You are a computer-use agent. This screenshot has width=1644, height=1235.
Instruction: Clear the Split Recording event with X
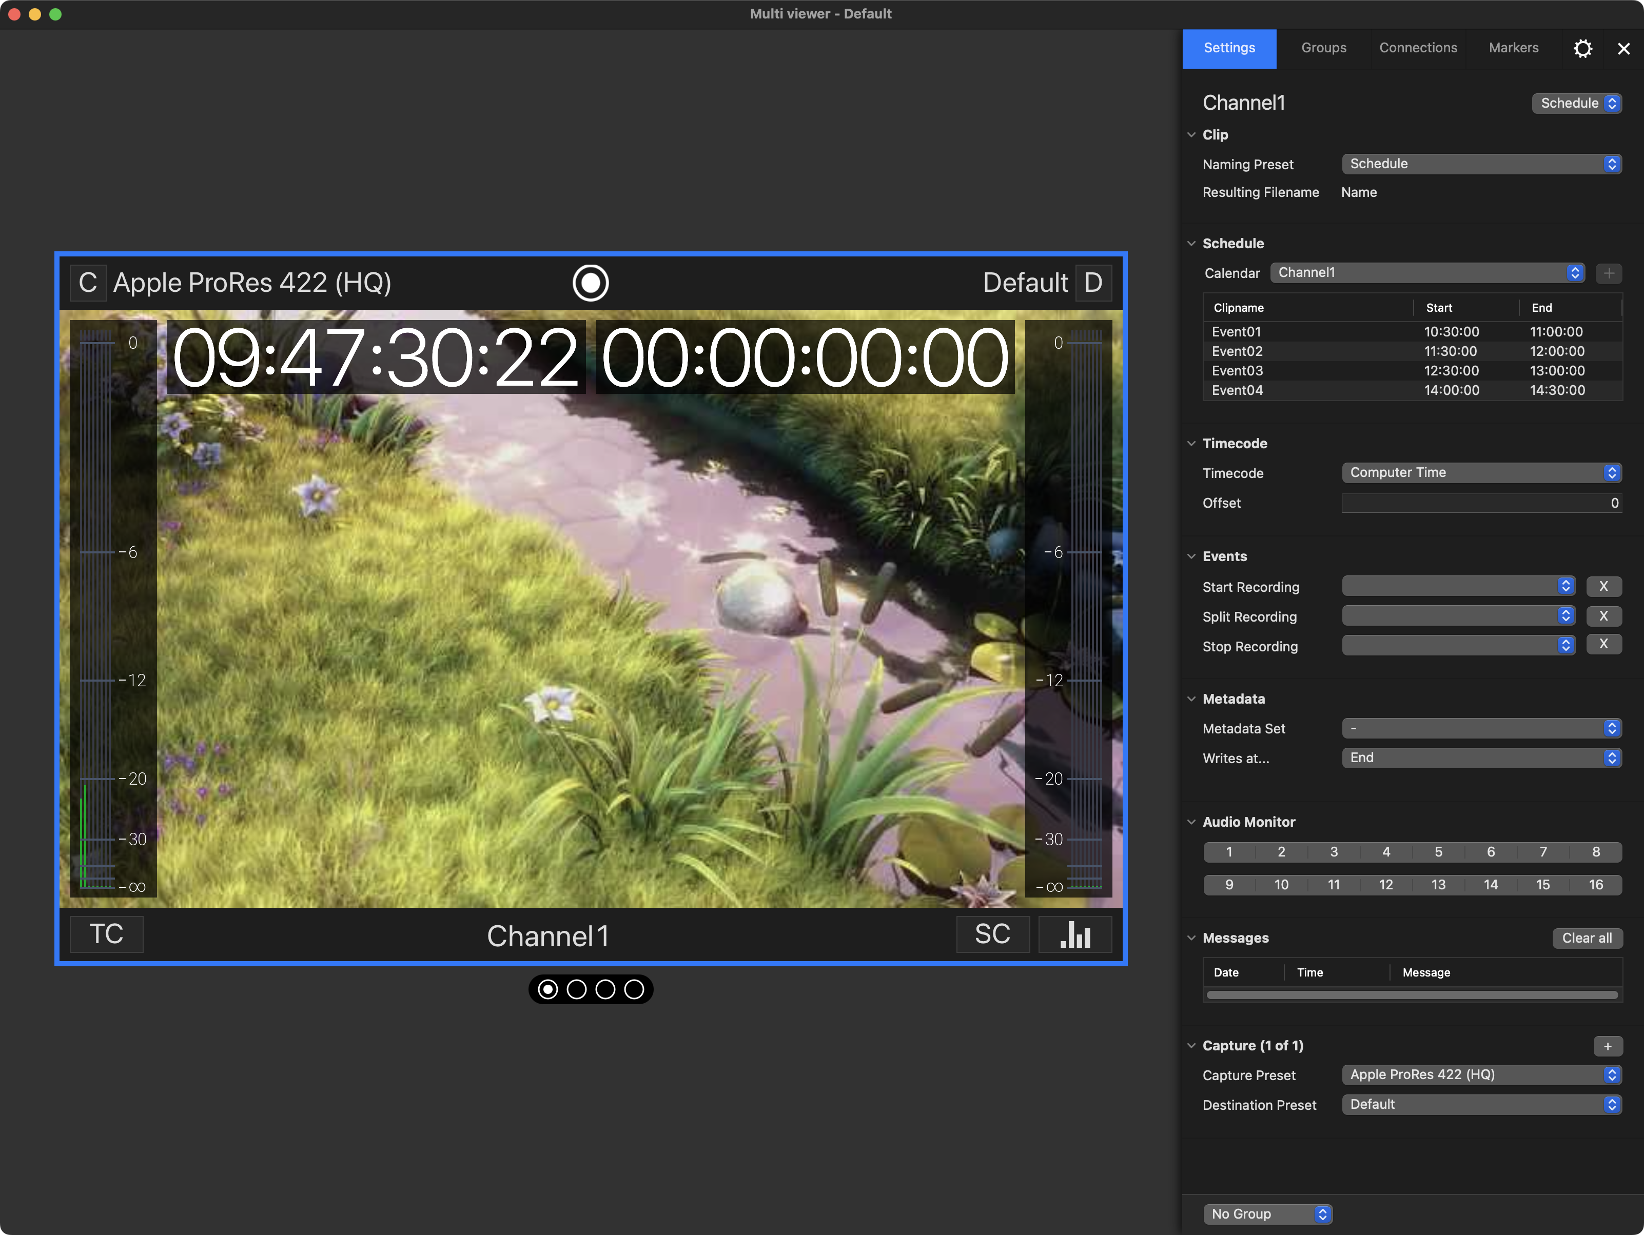[x=1604, y=616]
